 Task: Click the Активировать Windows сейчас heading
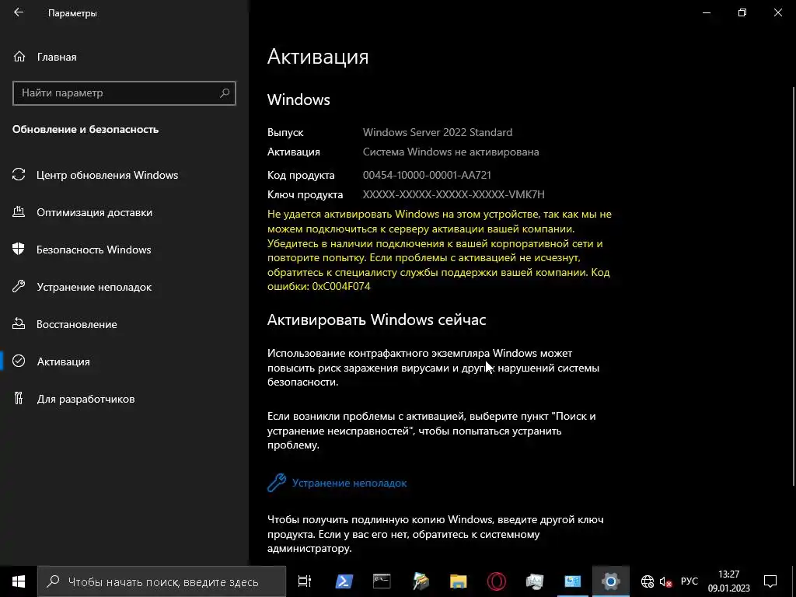click(377, 319)
